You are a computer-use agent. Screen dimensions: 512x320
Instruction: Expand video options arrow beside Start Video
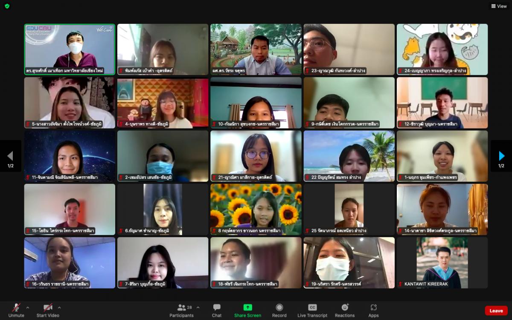59,307
